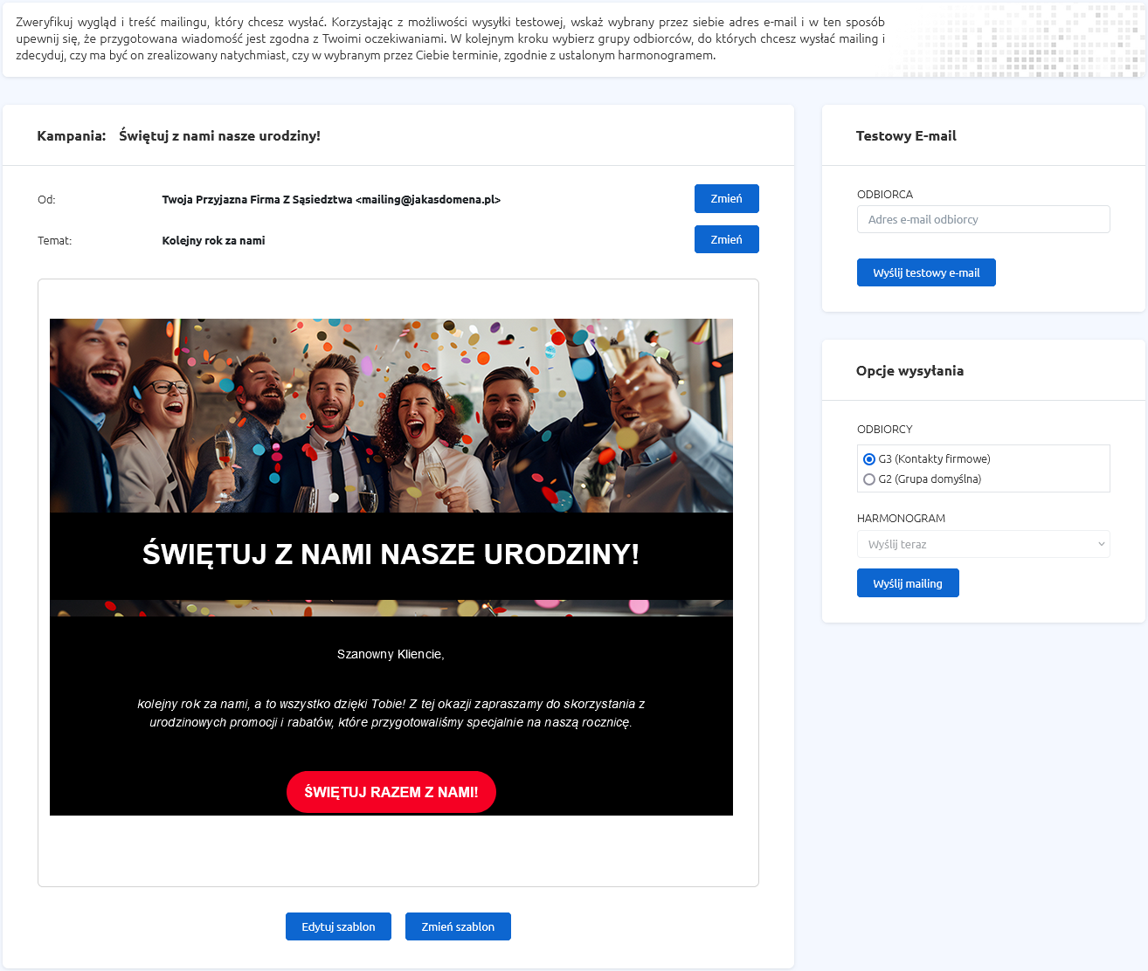The height and width of the screenshot is (971, 1148).
Task: Send test email with Wyślij testowy e-mail
Action: tap(926, 272)
